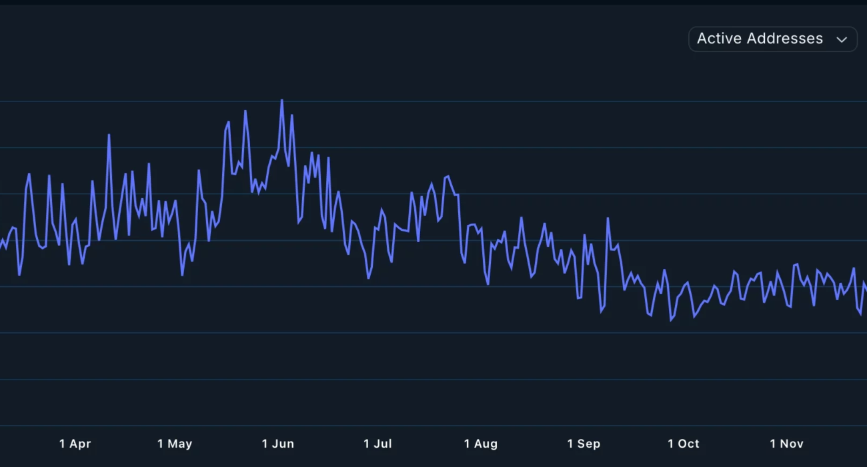
Task: Click the line's right end after 1 Nov
Action: pyautogui.click(x=864, y=284)
